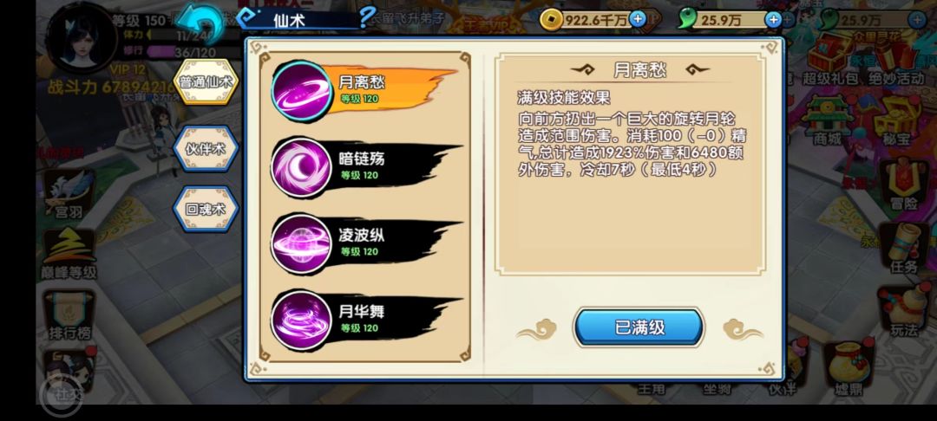The height and width of the screenshot is (421, 937).
Task: Add green jade currency with plus icon
Action: tap(774, 19)
